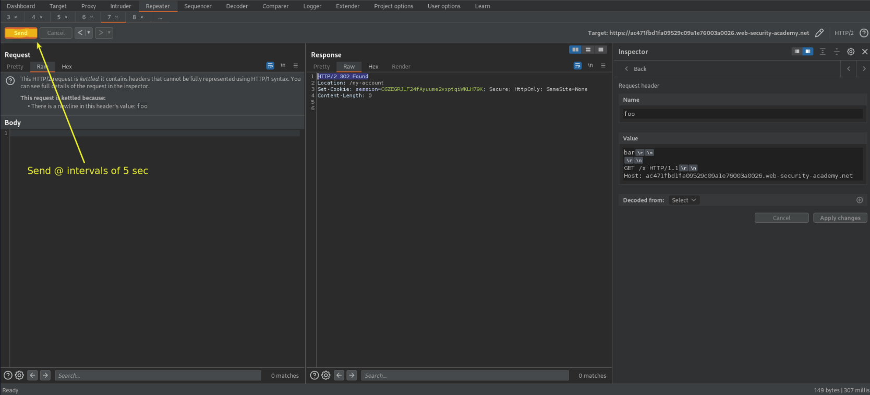The image size is (870, 395).
Task: Open the forward-history dropdown arrow
Action: tap(110, 33)
